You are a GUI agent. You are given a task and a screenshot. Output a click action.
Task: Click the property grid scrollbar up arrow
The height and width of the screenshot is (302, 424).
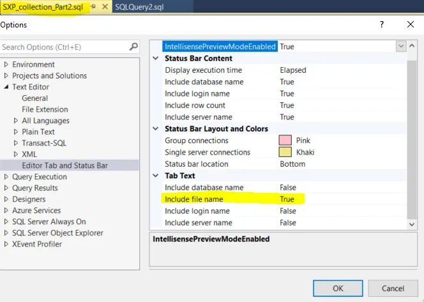tap(412, 46)
